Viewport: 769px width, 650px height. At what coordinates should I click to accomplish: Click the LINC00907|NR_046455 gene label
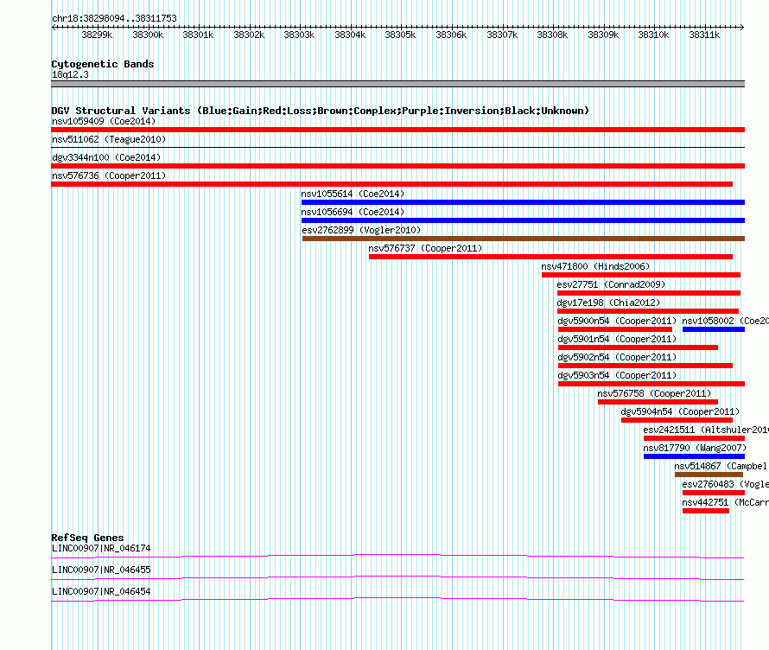tap(101, 570)
